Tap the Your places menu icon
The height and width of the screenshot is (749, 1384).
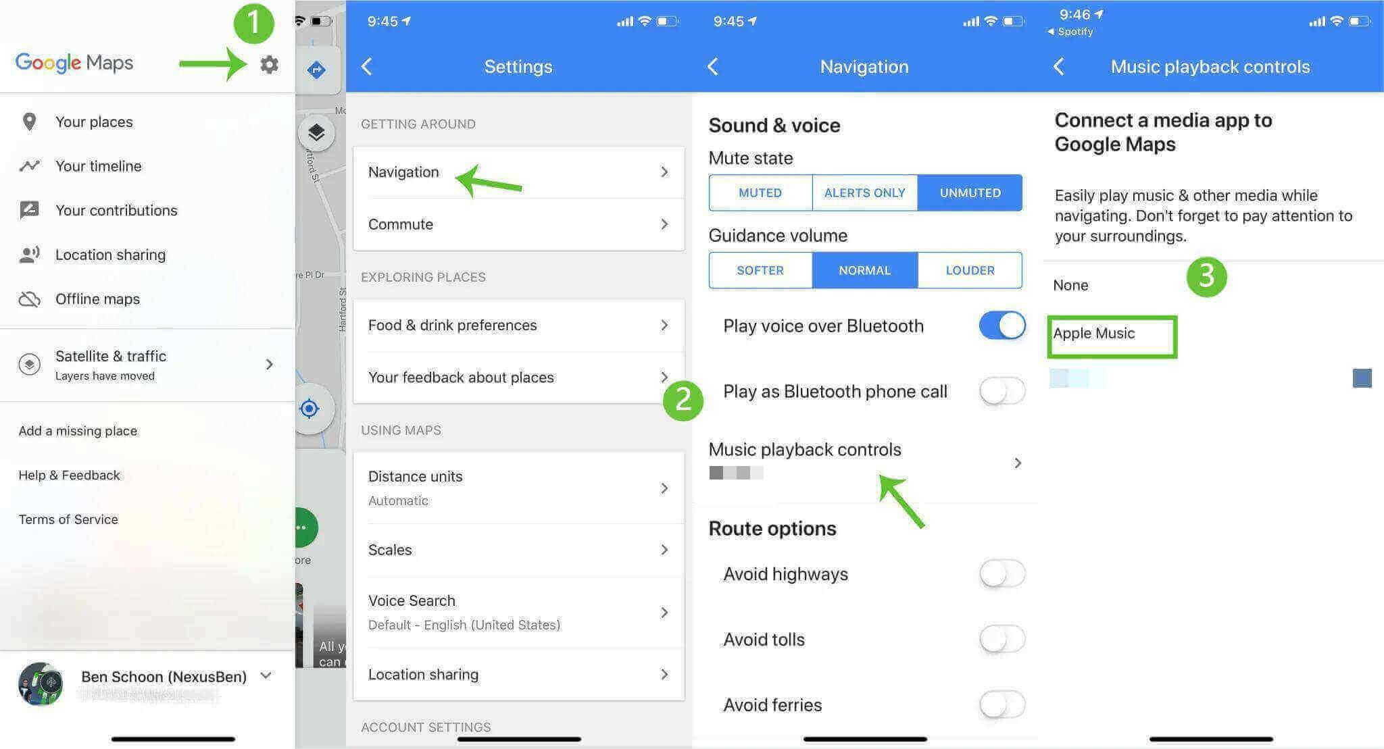click(x=28, y=121)
